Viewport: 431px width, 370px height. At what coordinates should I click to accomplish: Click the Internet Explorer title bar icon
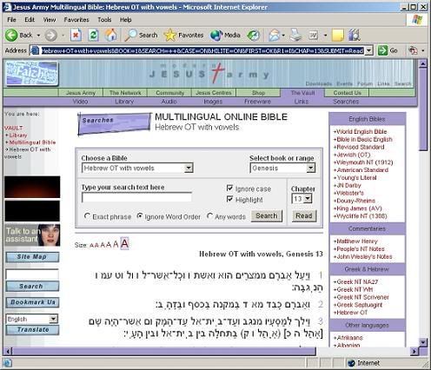[x=7, y=7]
